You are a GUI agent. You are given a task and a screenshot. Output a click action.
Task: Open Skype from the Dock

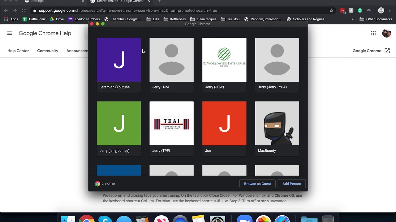[105, 218]
